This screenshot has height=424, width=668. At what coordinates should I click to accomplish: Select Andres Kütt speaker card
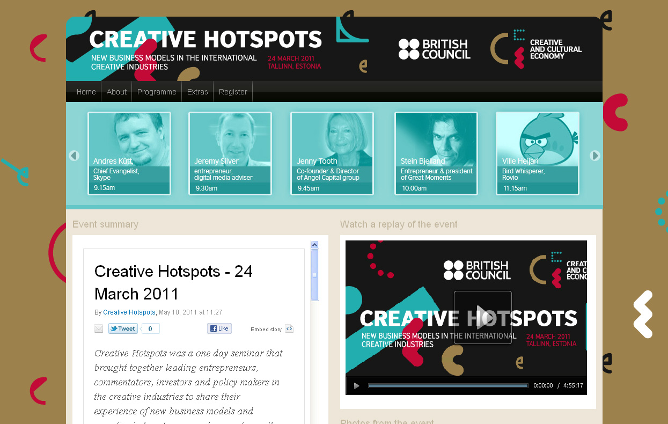(x=129, y=153)
